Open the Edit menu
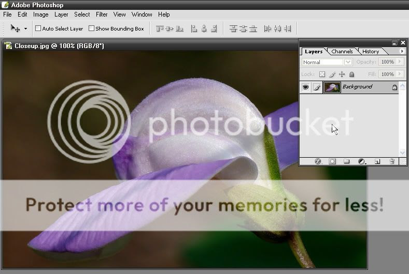 [22, 14]
